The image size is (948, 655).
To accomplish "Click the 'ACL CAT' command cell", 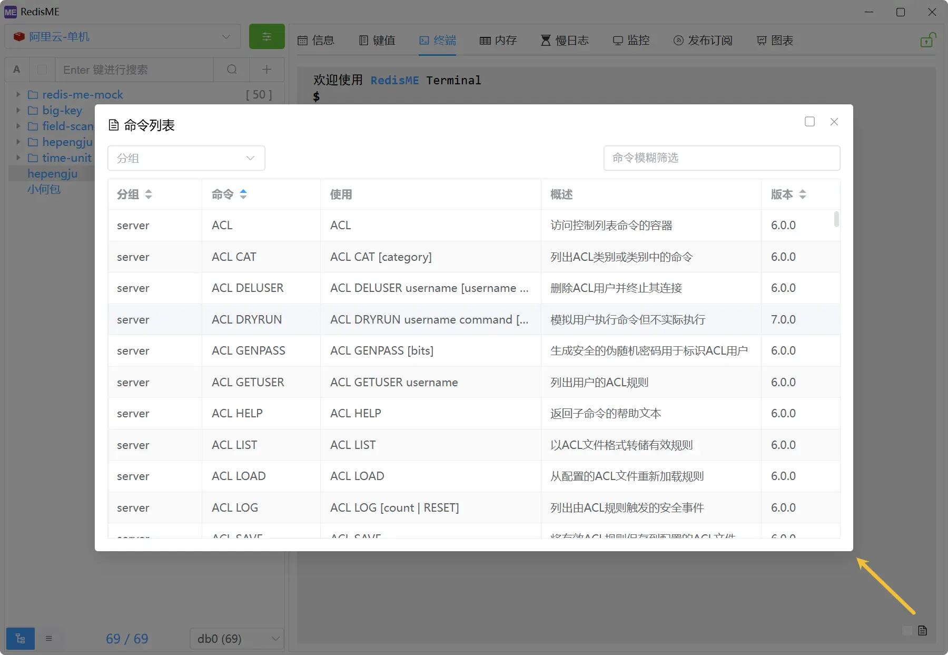I will click(x=261, y=257).
